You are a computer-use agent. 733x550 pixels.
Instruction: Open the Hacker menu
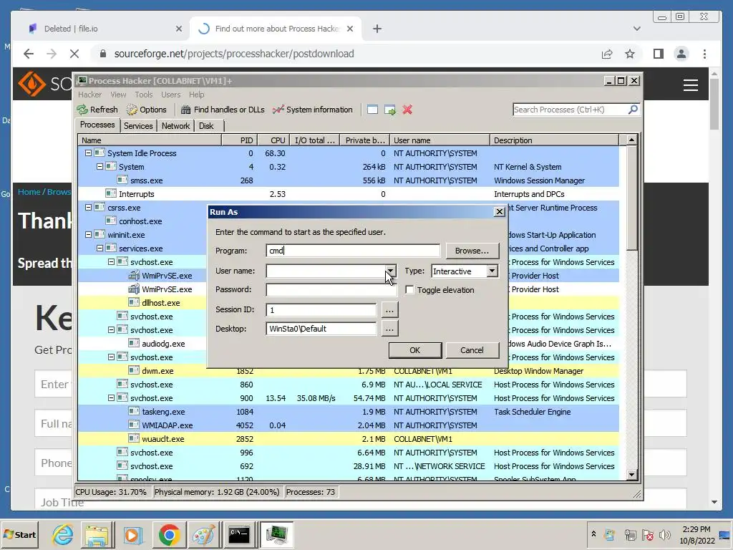coord(89,95)
